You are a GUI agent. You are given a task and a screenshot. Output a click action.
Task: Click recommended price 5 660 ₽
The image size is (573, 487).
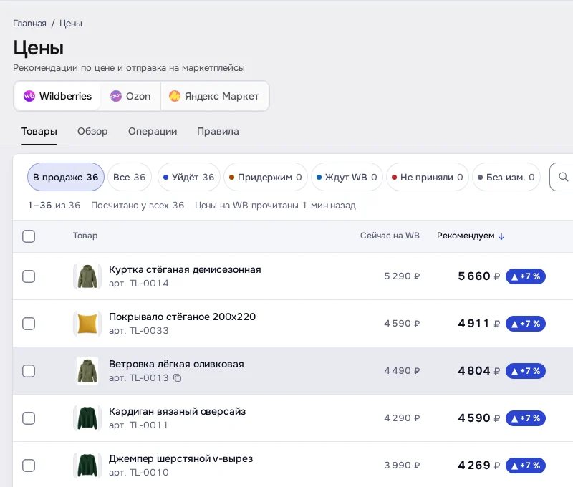[x=478, y=276]
